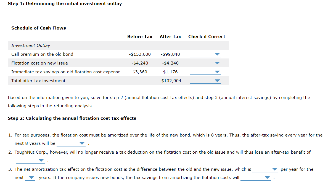
Task: Click the 'After Tax' column header
Action: 170,36
